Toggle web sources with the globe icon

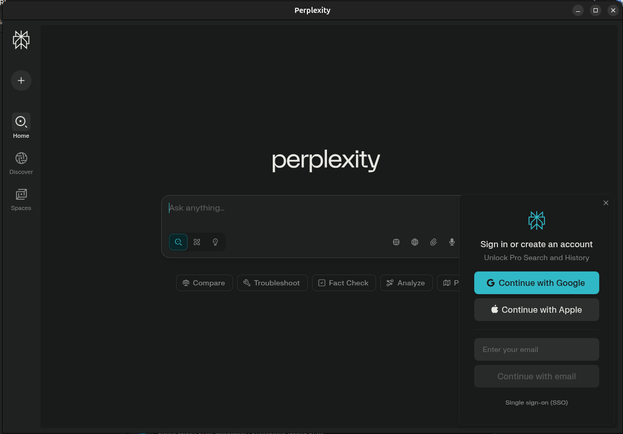coord(415,242)
